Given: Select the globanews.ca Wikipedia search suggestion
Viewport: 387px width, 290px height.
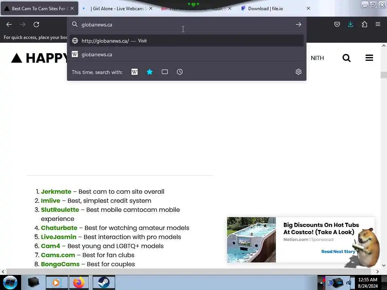Looking at the screenshot, I should pos(187,54).
